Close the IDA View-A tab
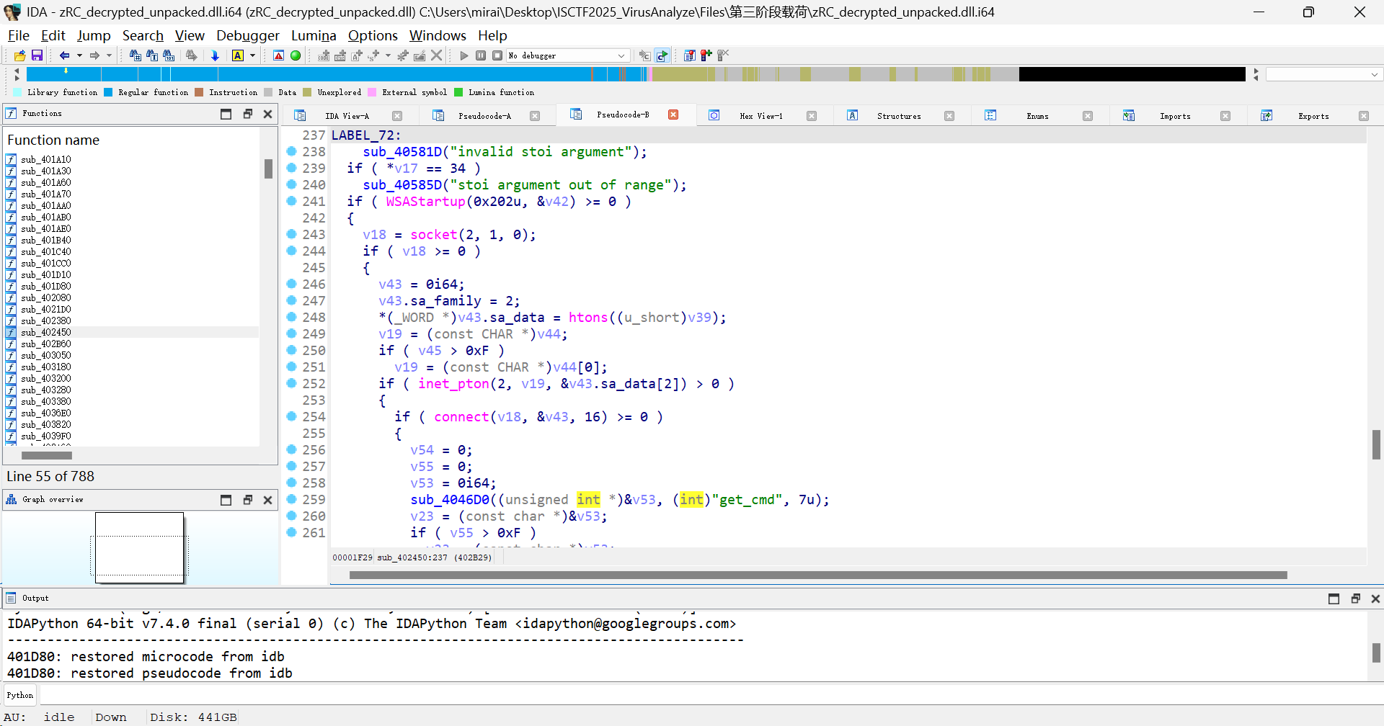 [397, 116]
